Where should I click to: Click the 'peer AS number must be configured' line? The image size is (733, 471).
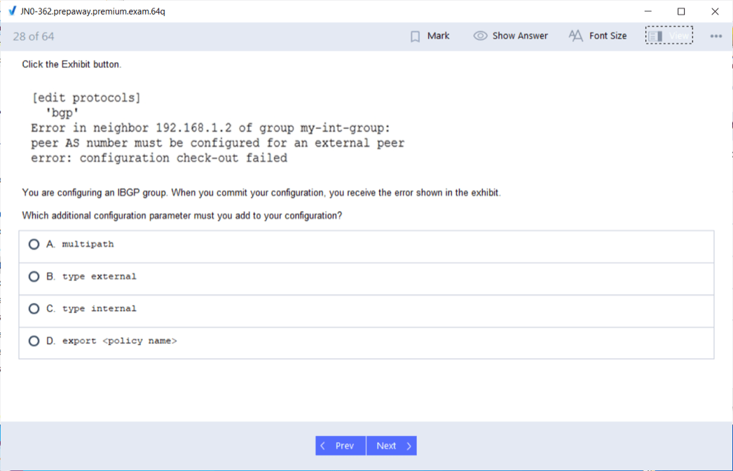[218, 143]
